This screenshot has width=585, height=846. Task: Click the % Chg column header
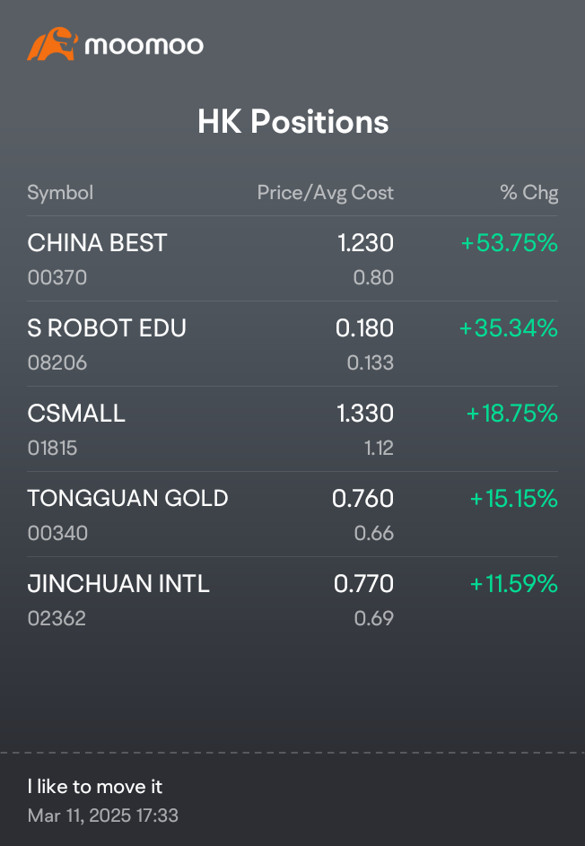(x=528, y=193)
